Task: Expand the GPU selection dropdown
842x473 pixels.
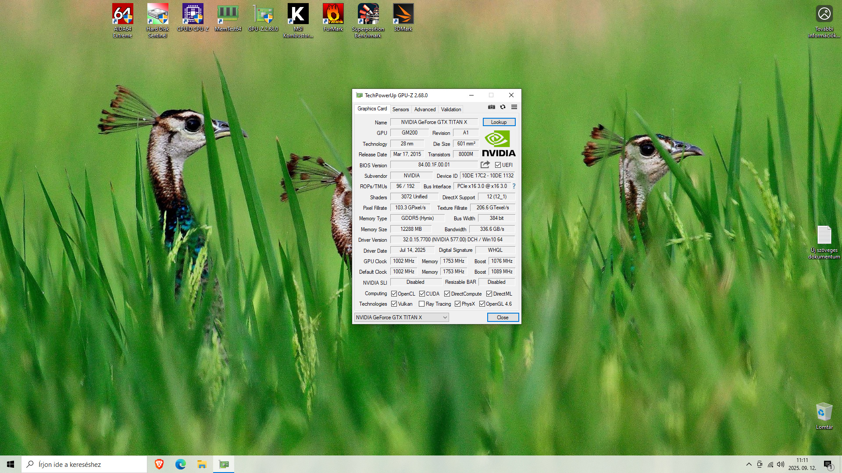Action: [x=445, y=318]
